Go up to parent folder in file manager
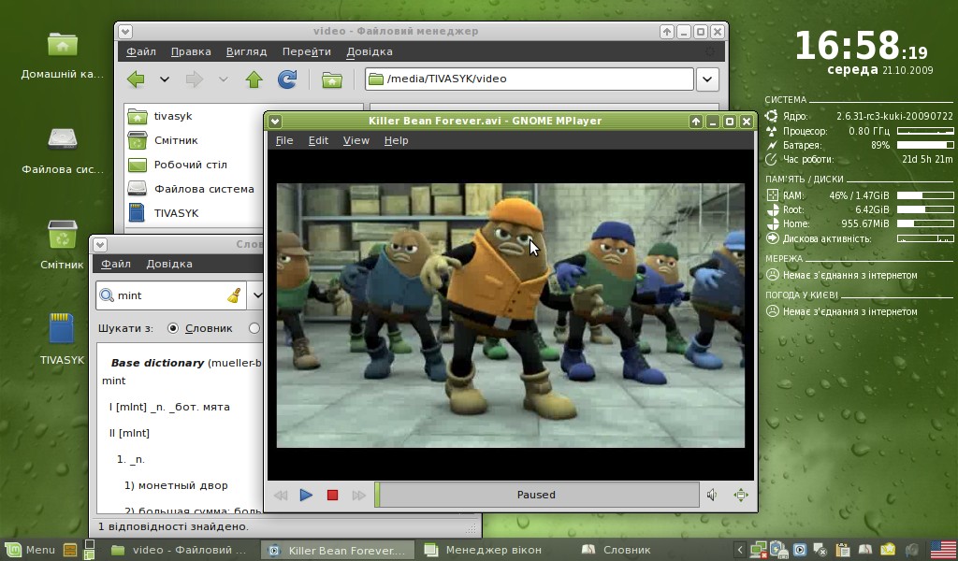This screenshot has width=958, height=561. pyautogui.click(x=254, y=79)
